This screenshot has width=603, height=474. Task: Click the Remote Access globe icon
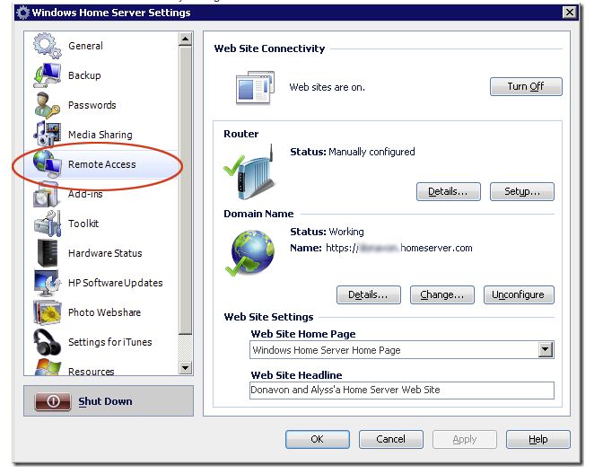click(x=47, y=164)
